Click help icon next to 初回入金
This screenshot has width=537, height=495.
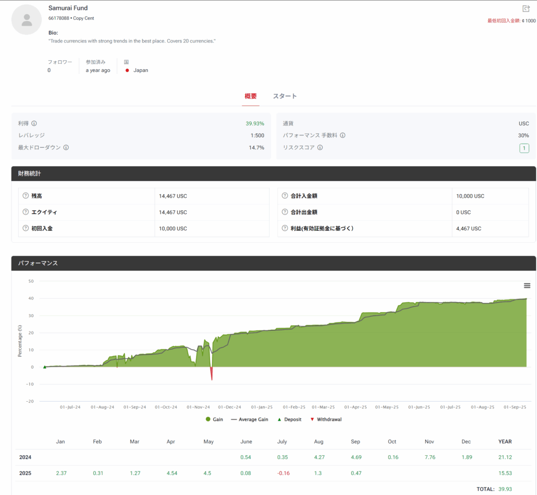point(26,229)
